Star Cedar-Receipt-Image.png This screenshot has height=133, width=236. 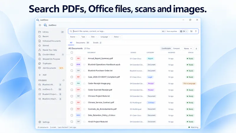coord(84,83)
